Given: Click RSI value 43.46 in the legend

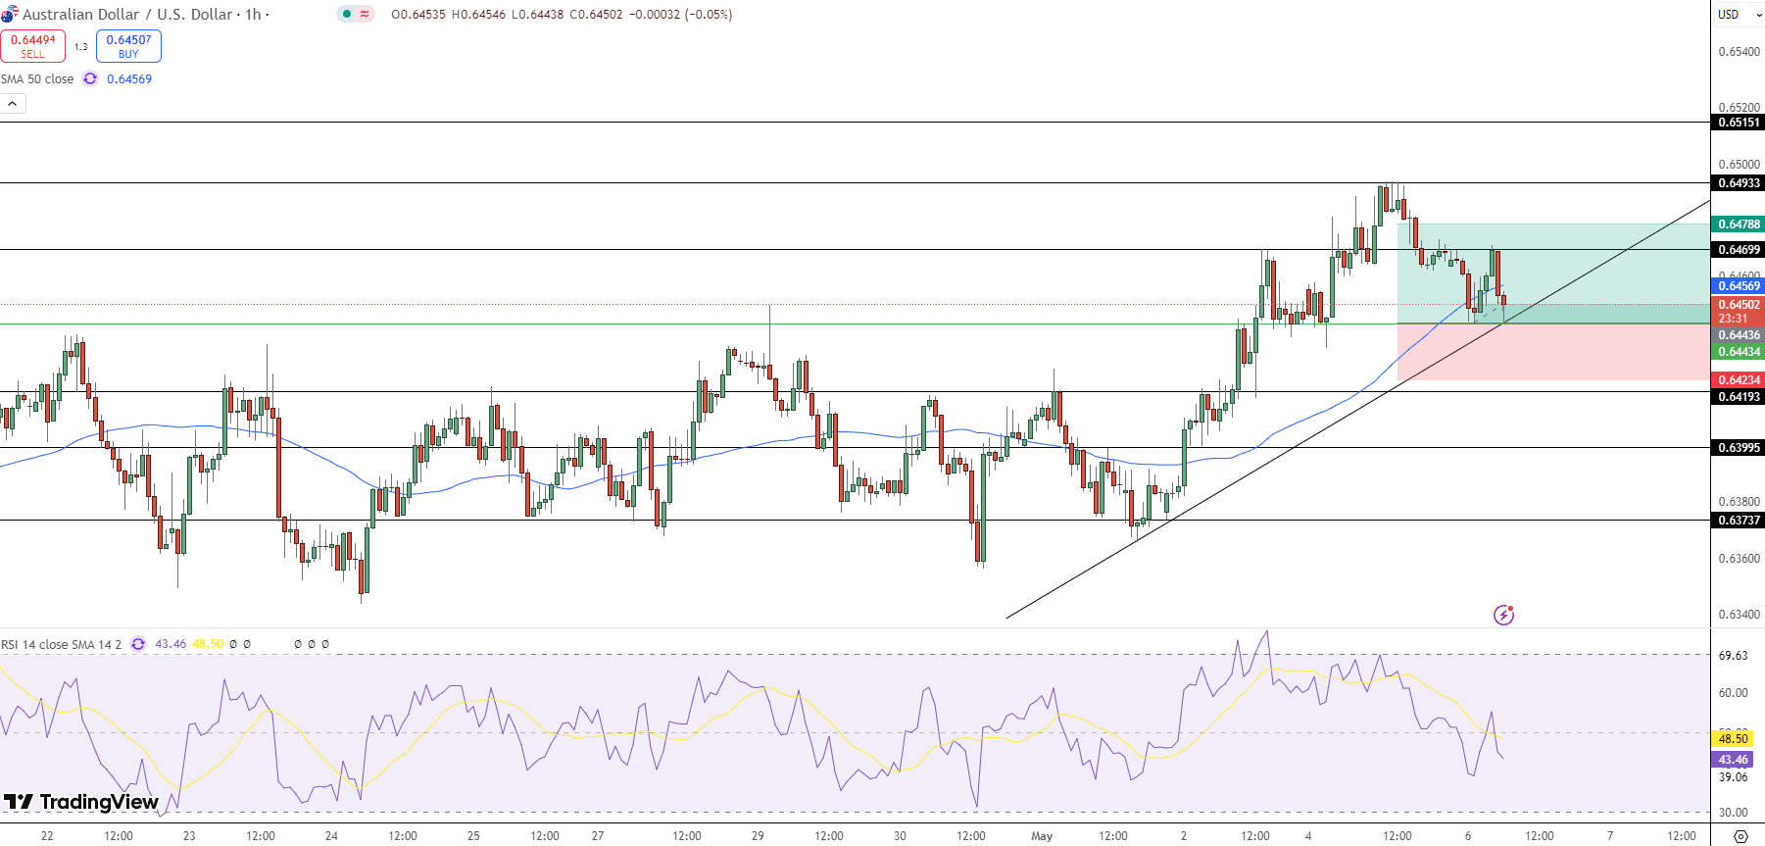Looking at the screenshot, I should click(x=171, y=644).
